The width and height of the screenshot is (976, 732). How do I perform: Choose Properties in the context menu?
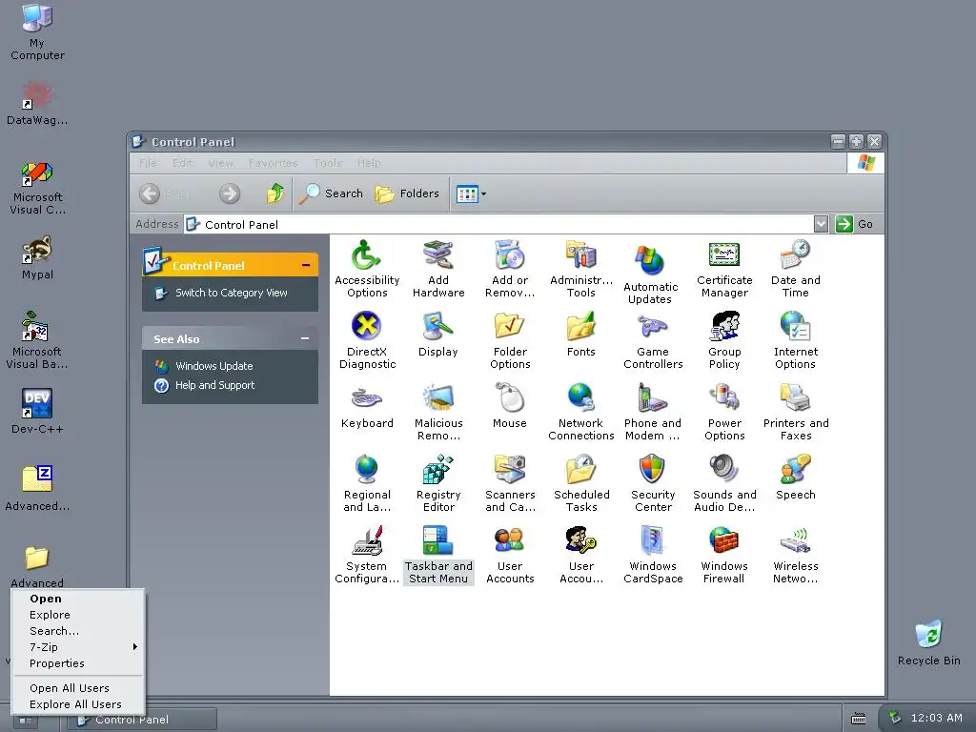click(78, 663)
